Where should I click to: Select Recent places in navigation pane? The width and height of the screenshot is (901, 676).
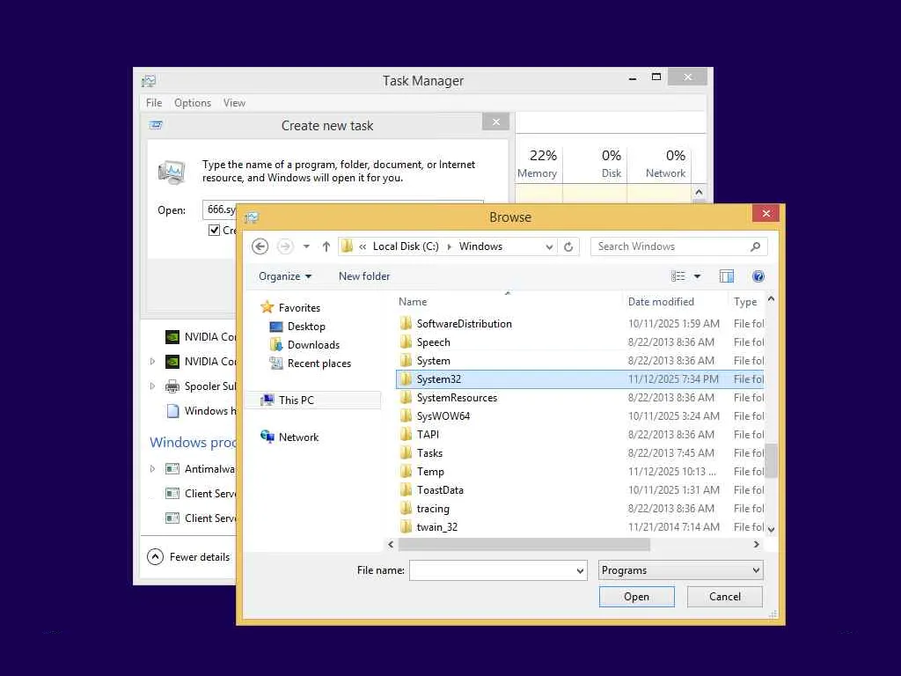[319, 364]
